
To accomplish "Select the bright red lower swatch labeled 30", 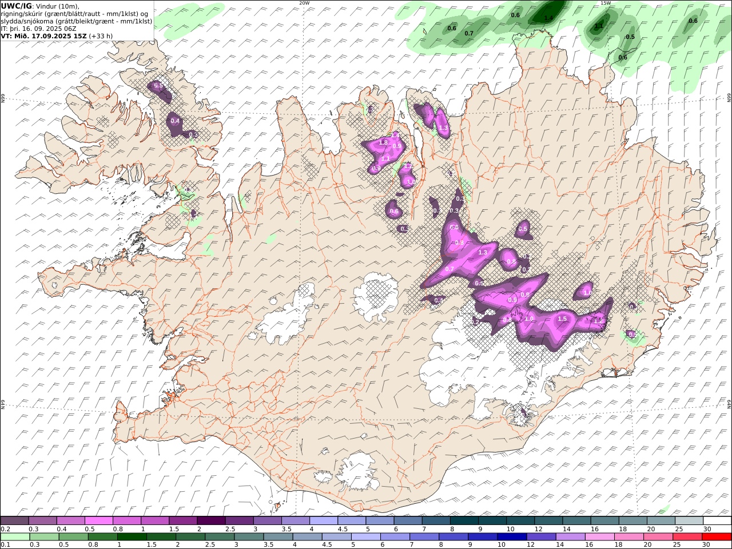I will click(717, 537).
